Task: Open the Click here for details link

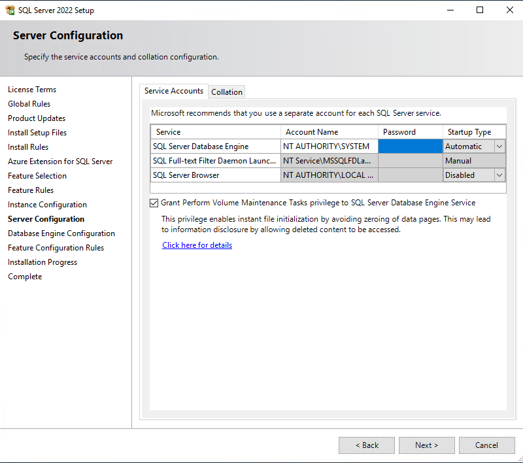Action: [x=197, y=245]
